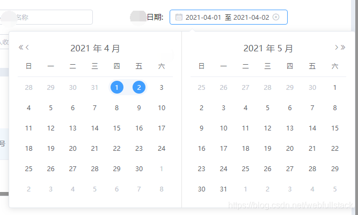The height and width of the screenshot is (215, 358).
Task: Click the 2021 年 4 月 header label
Action: point(95,49)
